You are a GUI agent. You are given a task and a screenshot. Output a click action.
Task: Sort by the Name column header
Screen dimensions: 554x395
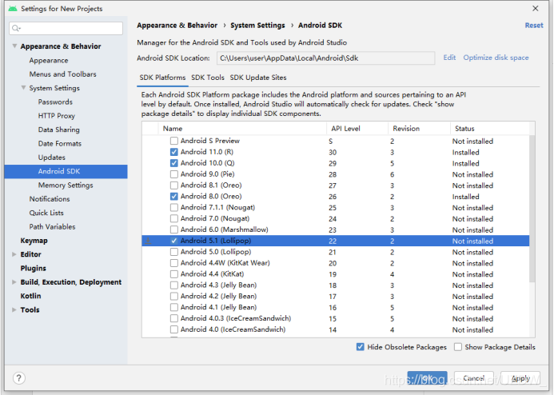click(242, 129)
